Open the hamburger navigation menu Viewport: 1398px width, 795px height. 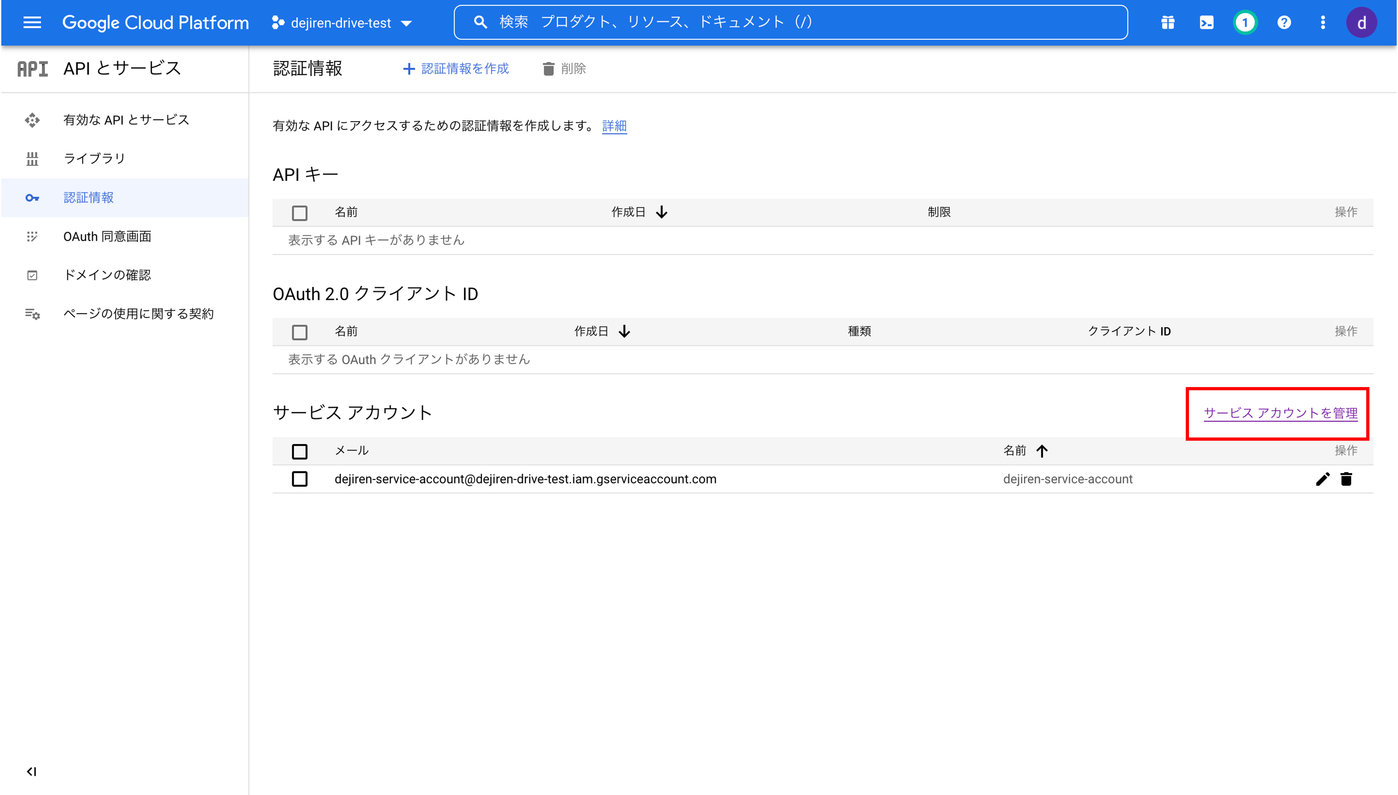coord(32,22)
